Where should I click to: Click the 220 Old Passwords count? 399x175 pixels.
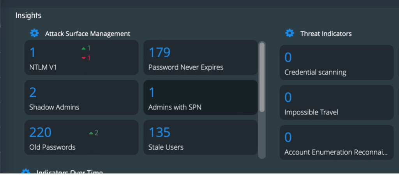[41, 133]
